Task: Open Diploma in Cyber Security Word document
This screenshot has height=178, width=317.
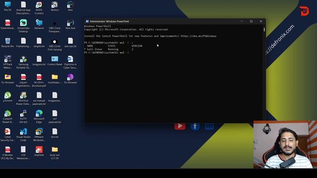Action: tap(70, 62)
